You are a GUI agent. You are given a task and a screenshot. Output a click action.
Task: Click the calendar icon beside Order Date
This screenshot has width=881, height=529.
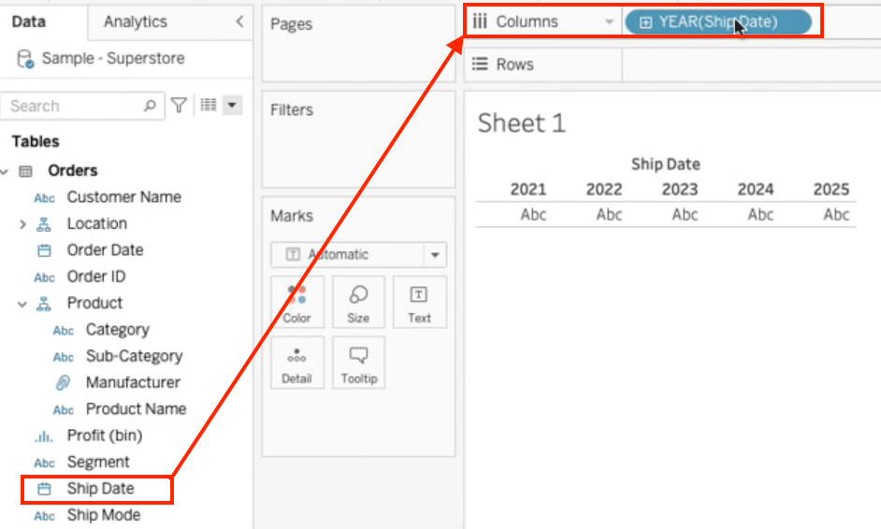click(x=44, y=250)
